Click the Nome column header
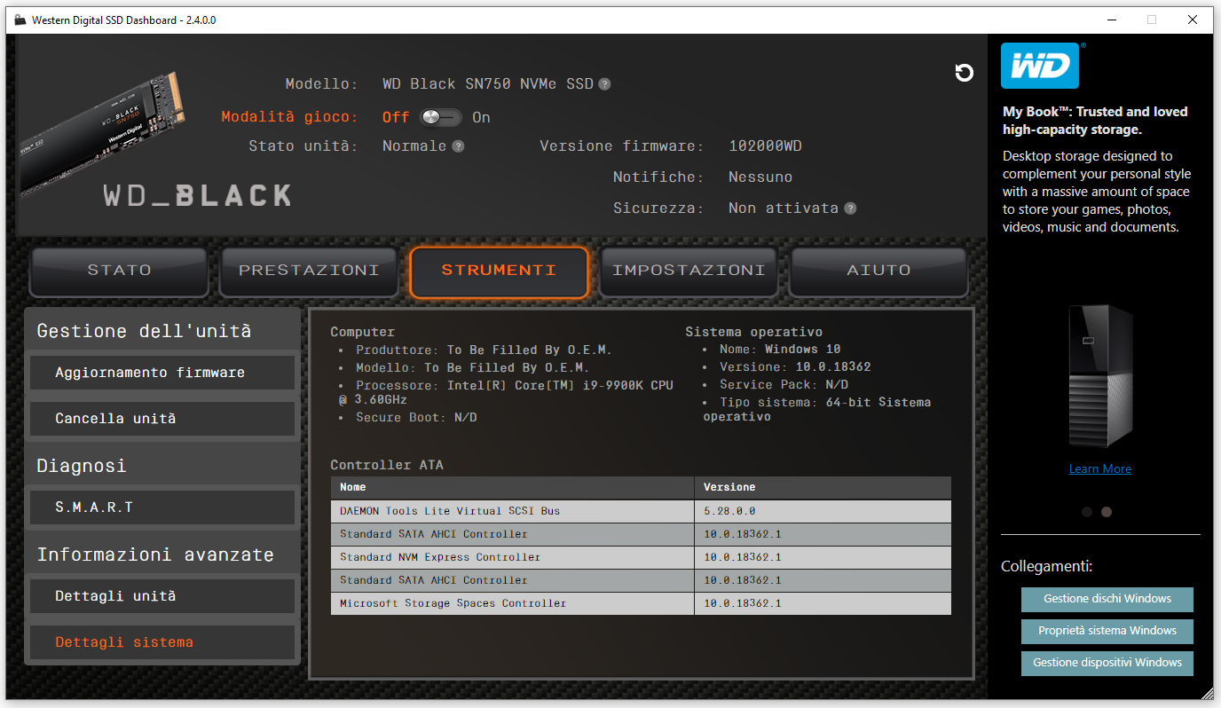Screen dimensions: 1221x708 [x=512, y=487]
